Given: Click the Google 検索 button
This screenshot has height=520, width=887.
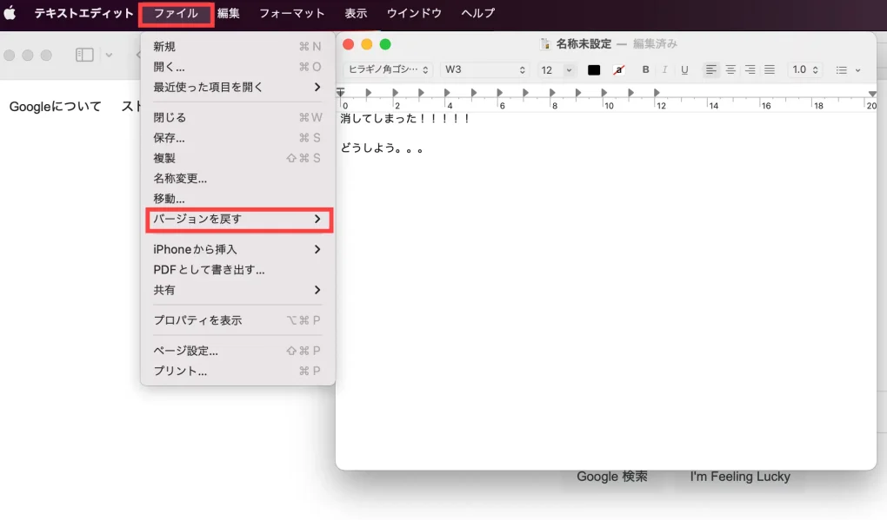Looking at the screenshot, I should pos(612,477).
